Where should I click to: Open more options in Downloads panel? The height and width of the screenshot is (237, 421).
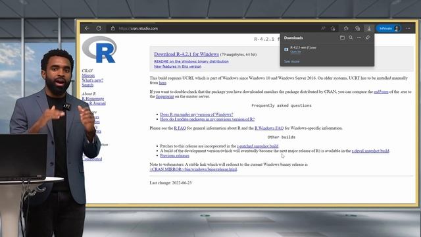[x=359, y=38]
